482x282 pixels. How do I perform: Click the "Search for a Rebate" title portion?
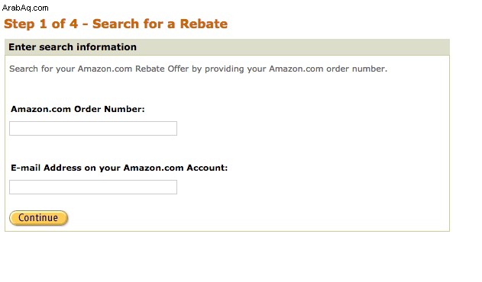click(x=160, y=24)
